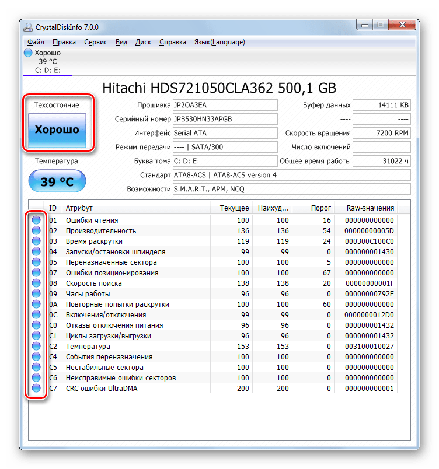The image size is (439, 469).
Task: Click current value 200 for CRC-ошибки UltraDMA
Action: click(x=243, y=388)
